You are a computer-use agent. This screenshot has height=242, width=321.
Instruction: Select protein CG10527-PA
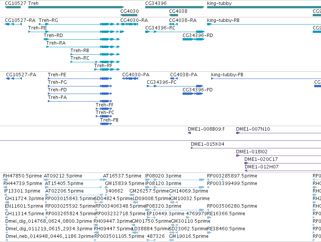[14, 79]
